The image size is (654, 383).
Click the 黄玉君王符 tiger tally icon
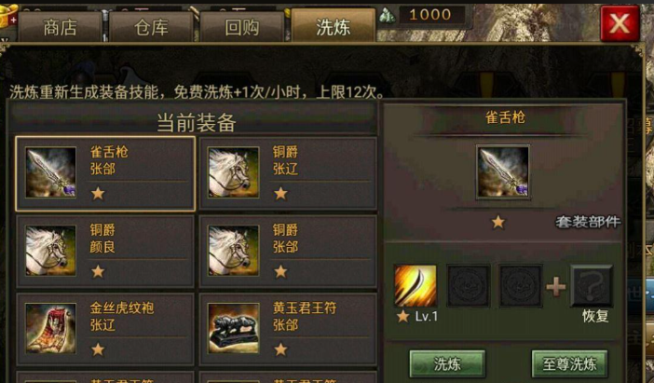234,328
